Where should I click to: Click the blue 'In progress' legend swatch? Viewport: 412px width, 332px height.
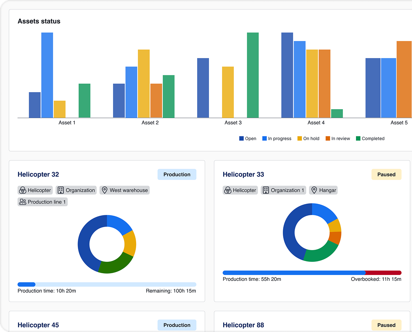[x=264, y=138]
